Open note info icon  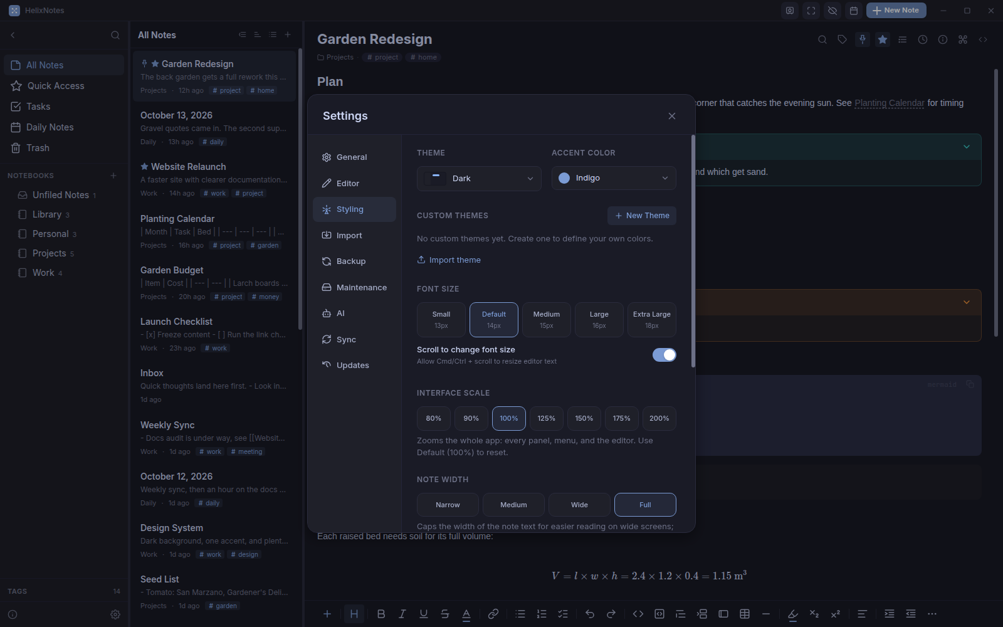(943, 40)
